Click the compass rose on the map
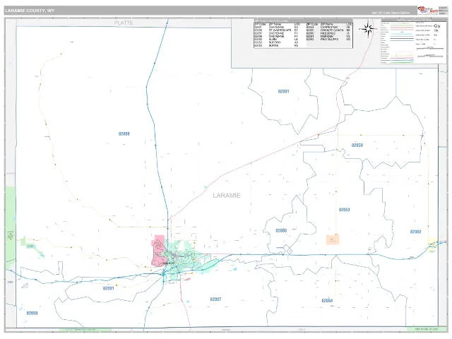Screen dimensions: 452x339 tap(367, 29)
